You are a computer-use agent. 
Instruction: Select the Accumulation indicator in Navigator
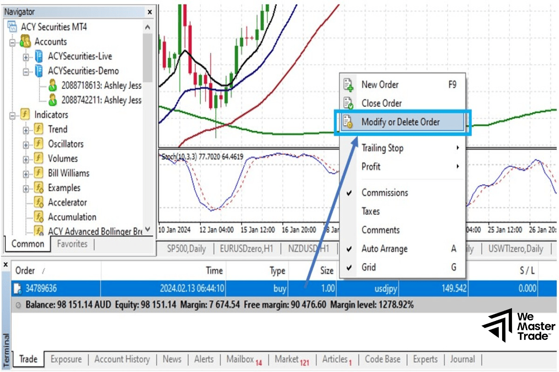pyautogui.click(x=71, y=217)
